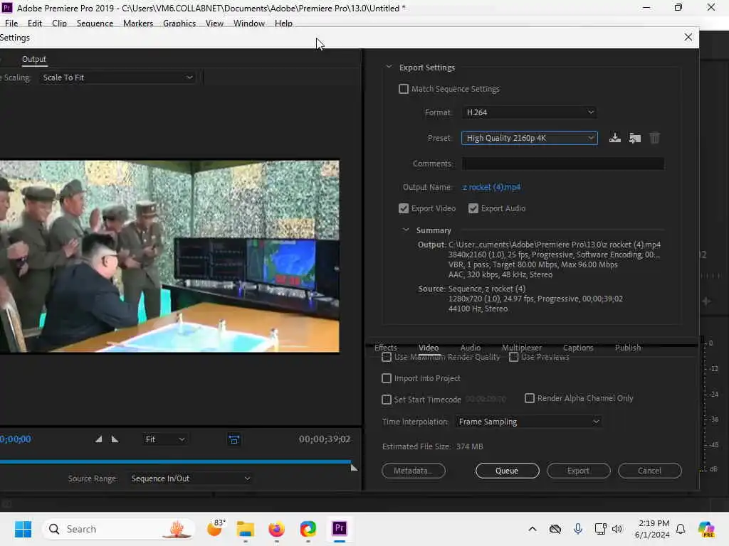The image size is (729, 546).
Task: Click the Window menu
Action: pyautogui.click(x=248, y=23)
